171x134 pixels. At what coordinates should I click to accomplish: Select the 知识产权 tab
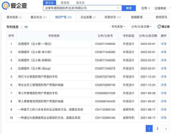tap(63, 17)
